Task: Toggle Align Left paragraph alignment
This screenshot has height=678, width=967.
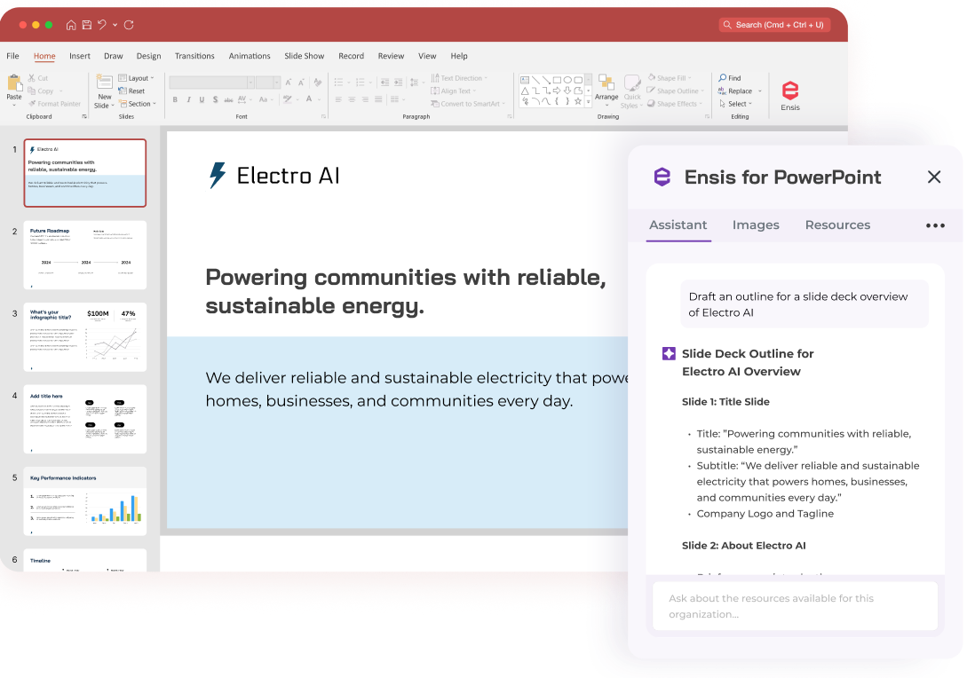Action: tap(338, 99)
